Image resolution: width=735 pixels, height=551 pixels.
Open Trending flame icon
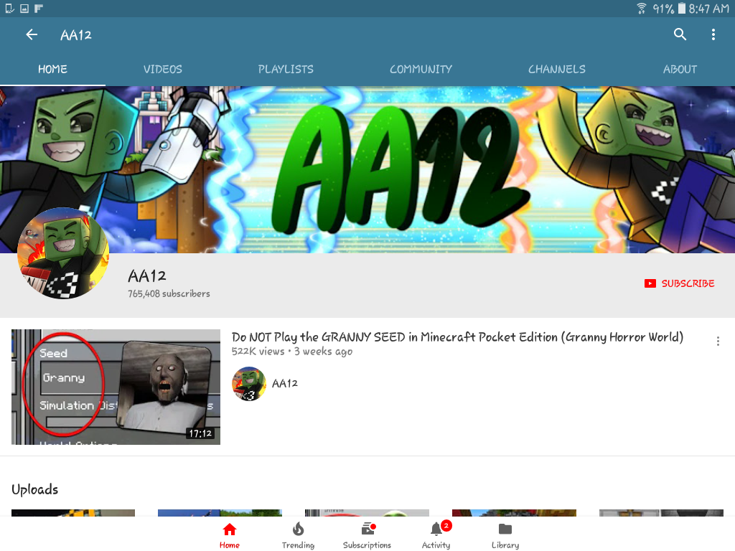tap(298, 535)
